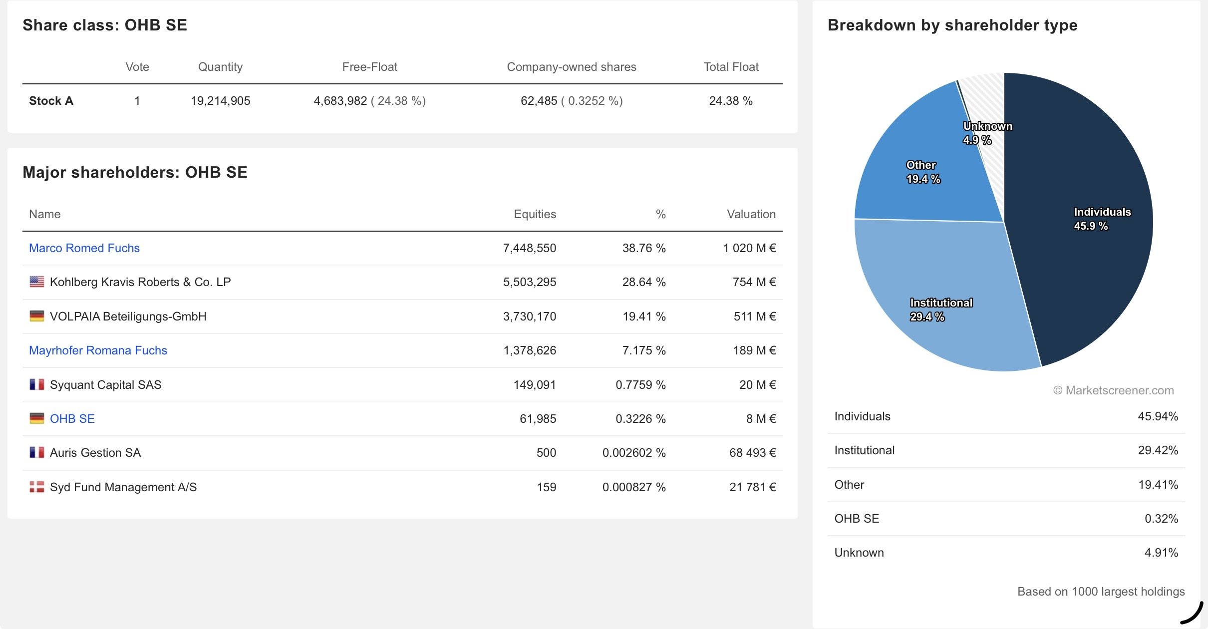The image size is (1208, 629).
Task: Click the Free-Float column header
Action: [369, 67]
